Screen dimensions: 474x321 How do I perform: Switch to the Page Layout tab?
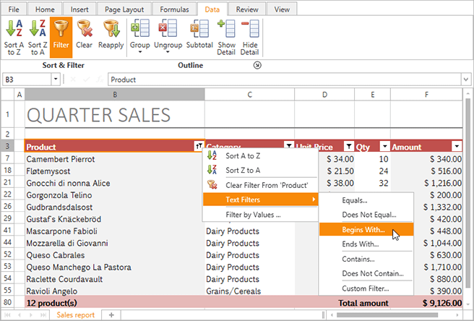coord(124,9)
